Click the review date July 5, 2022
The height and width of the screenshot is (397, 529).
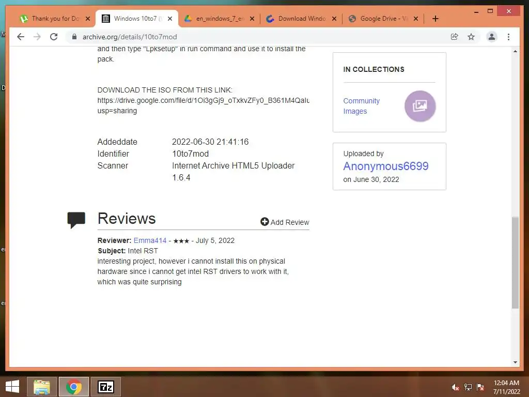pos(215,240)
